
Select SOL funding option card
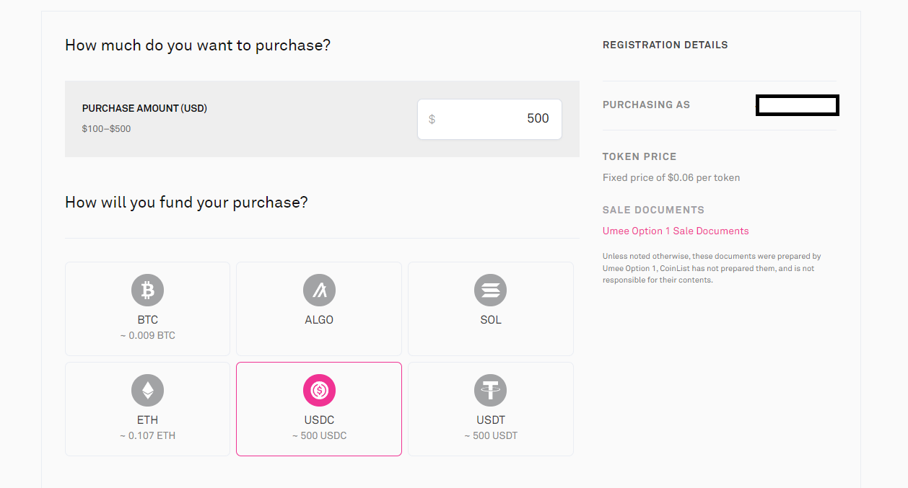click(491, 309)
